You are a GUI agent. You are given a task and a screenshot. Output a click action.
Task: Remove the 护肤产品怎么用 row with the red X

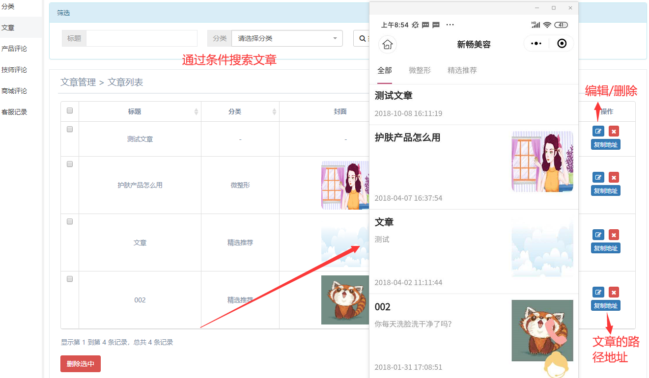pyautogui.click(x=614, y=177)
